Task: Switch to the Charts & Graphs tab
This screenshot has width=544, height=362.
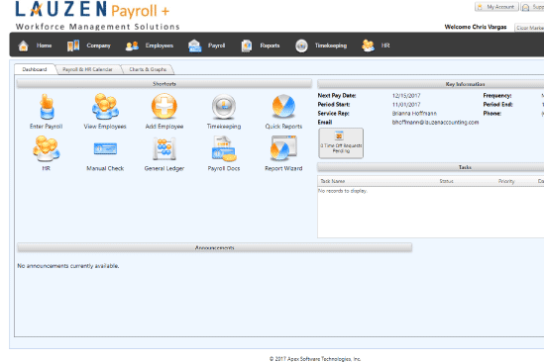Action: [148, 69]
